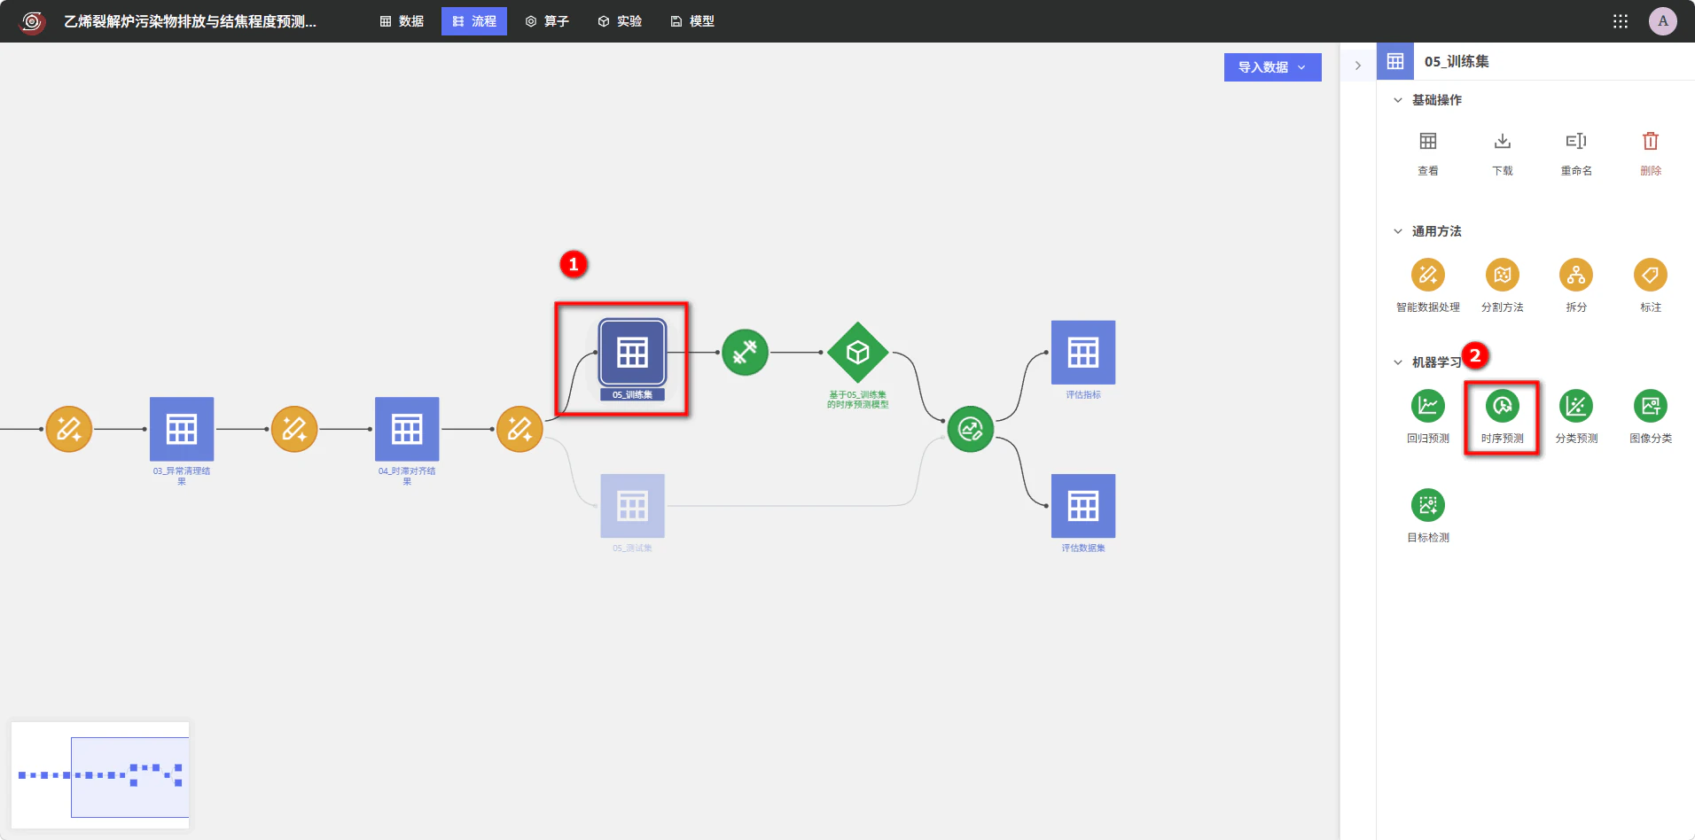Choose 目标检测 object detection icon
The image size is (1695, 840).
(1427, 505)
